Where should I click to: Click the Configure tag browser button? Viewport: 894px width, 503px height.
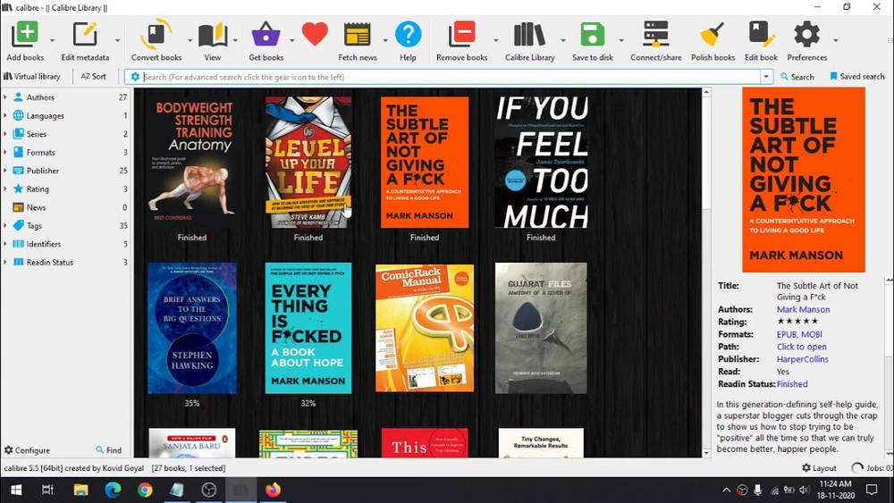[27, 450]
